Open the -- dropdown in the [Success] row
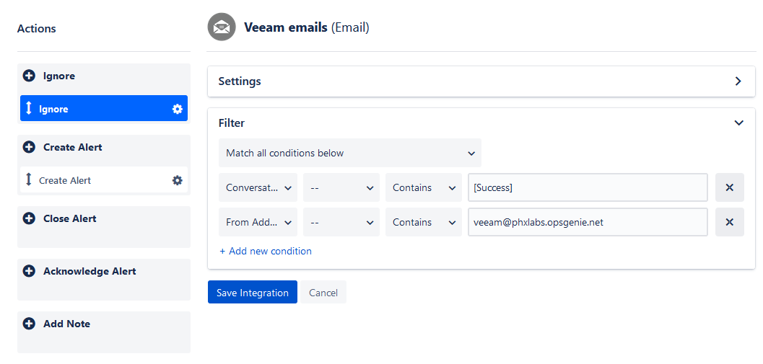763x364 pixels. pos(341,187)
